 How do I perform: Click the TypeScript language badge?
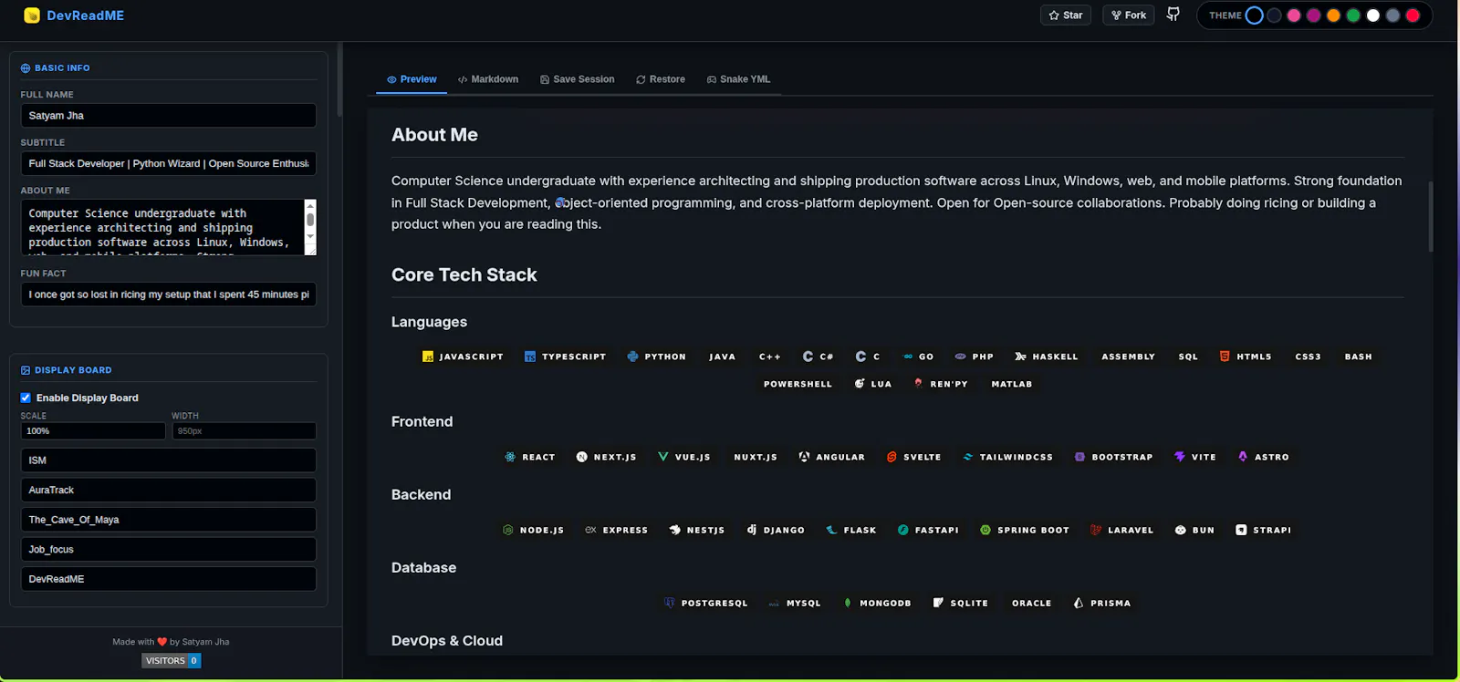(x=565, y=356)
